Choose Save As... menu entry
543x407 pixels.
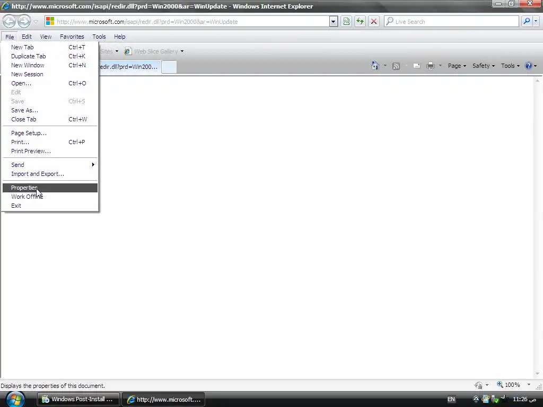pyautogui.click(x=50, y=110)
